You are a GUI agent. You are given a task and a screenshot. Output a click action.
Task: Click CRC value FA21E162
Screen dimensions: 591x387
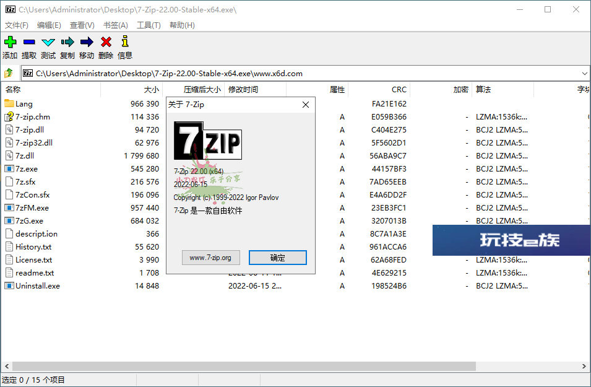point(389,104)
